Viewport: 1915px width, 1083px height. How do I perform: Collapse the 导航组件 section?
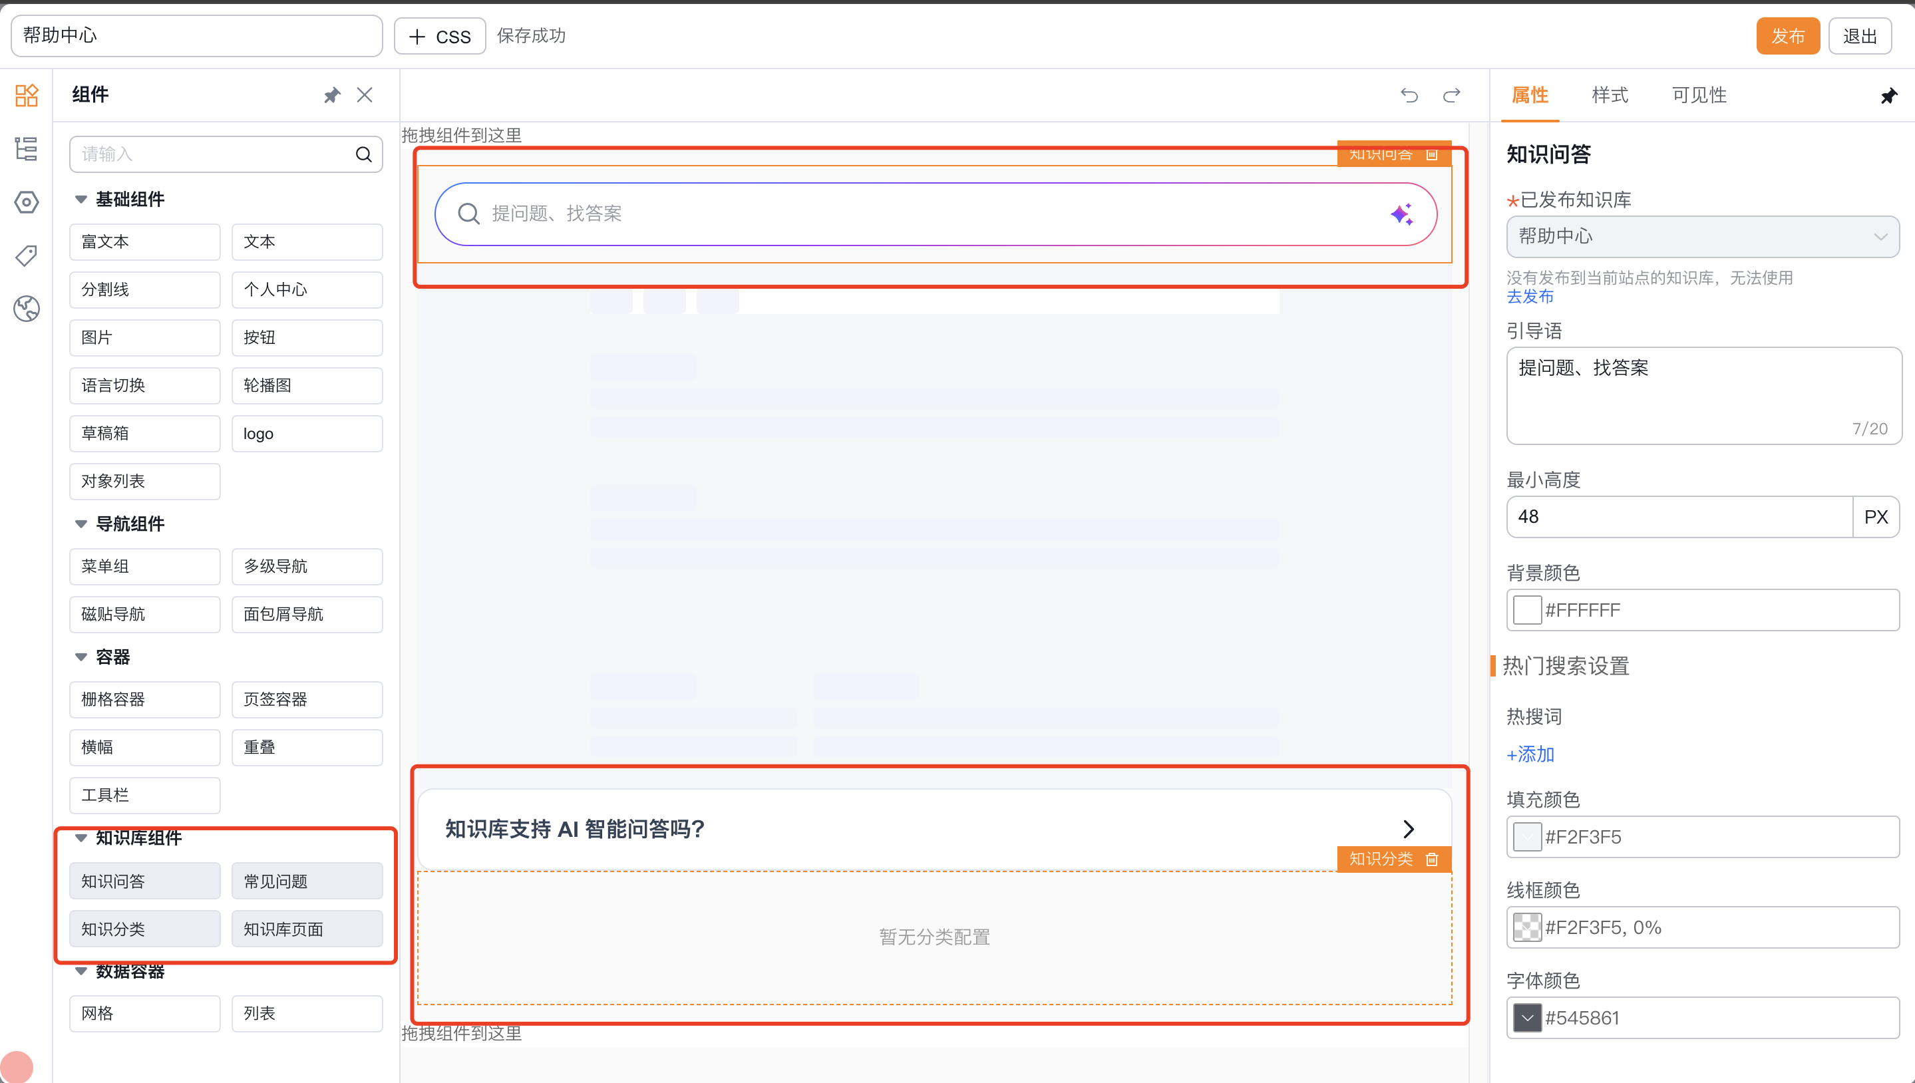coord(81,524)
